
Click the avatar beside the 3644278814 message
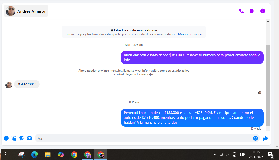coord(9,85)
